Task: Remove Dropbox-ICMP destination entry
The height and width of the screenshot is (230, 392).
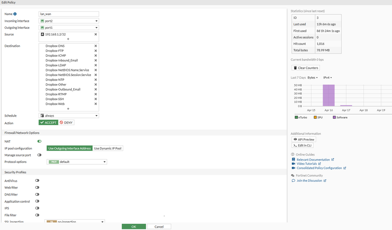Action: [x=95, y=56]
